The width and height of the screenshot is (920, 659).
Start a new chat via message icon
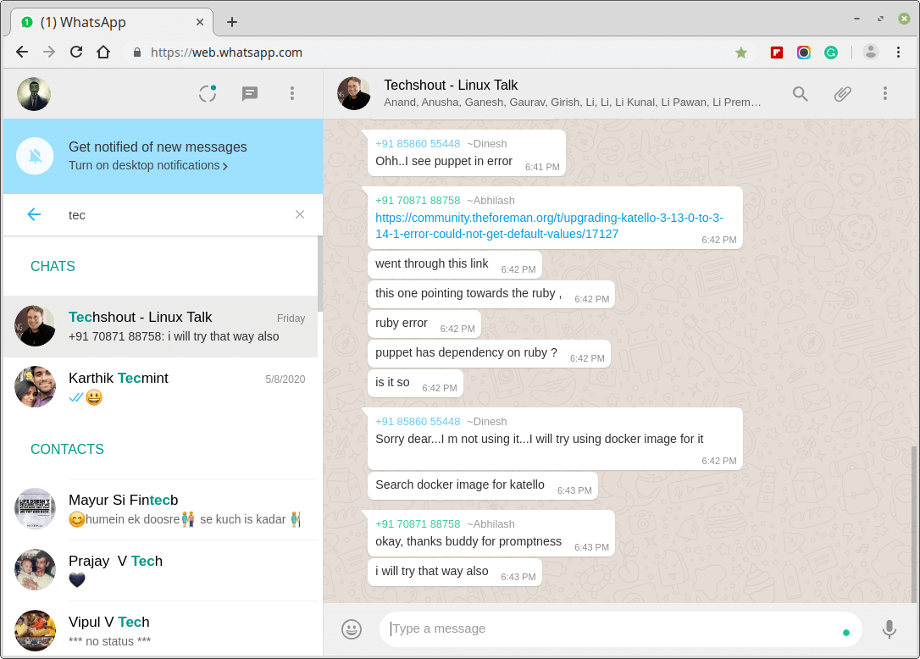coord(250,93)
